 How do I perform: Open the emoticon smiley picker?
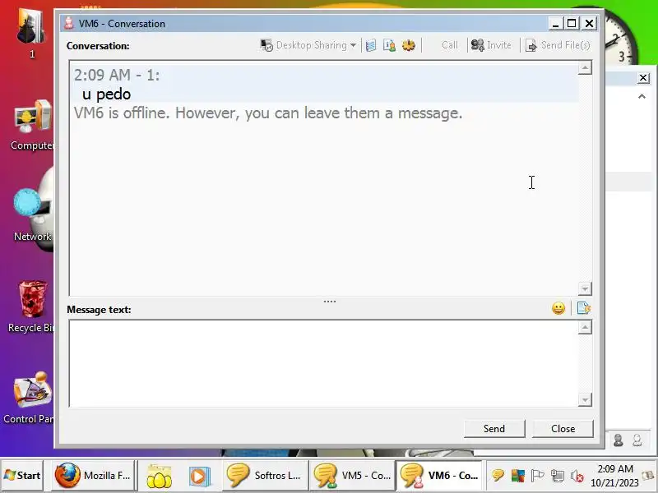click(x=558, y=309)
